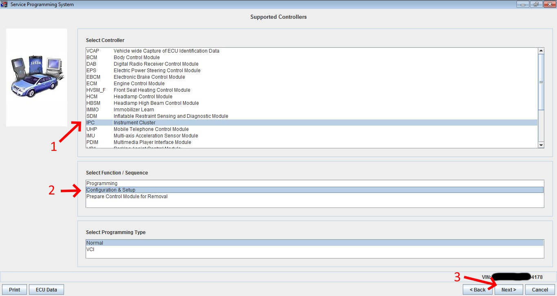Choose Normal programming type
Viewport: 557px width, 296px height.
coord(315,243)
